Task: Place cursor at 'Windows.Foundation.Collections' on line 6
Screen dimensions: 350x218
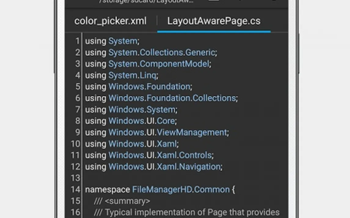Action: coord(172,98)
